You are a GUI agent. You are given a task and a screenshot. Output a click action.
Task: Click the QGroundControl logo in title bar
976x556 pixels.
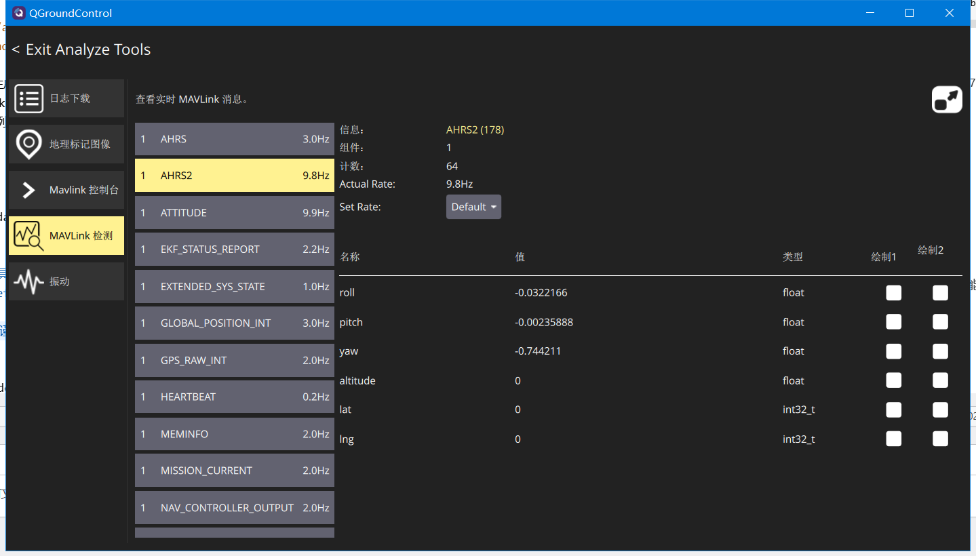point(19,13)
